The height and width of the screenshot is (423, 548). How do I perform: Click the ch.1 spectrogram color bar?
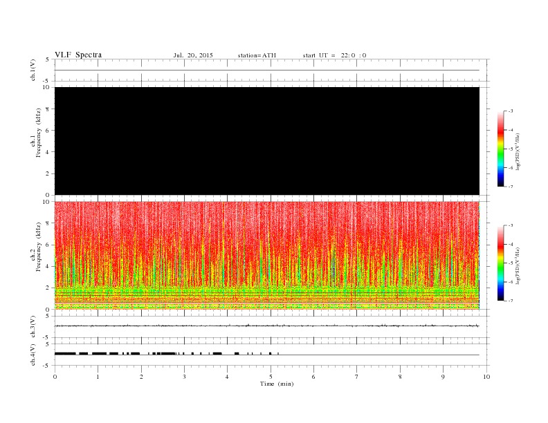[500, 149]
